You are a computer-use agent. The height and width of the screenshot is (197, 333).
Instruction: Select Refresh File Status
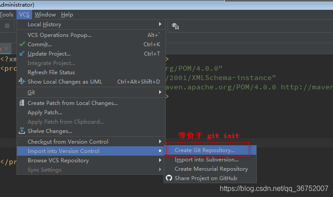pos(91,72)
